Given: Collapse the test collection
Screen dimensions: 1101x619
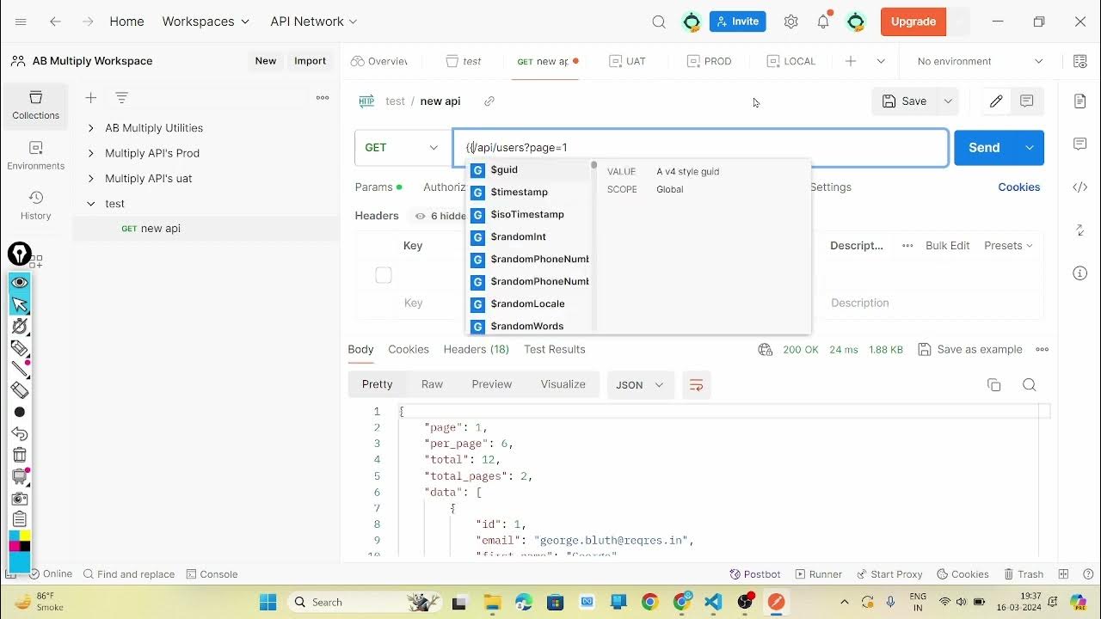Looking at the screenshot, I should tap(91, 204).
